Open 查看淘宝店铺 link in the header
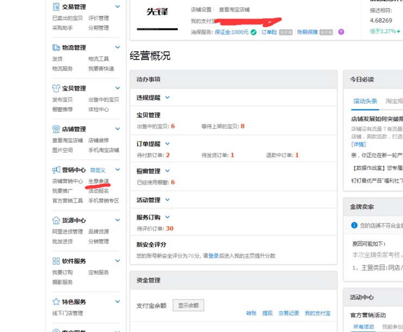This screenshot has height=332, width=403. click(234, 10)
